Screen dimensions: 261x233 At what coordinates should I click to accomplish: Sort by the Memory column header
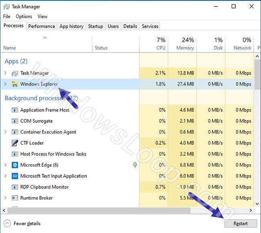point(182,44)
